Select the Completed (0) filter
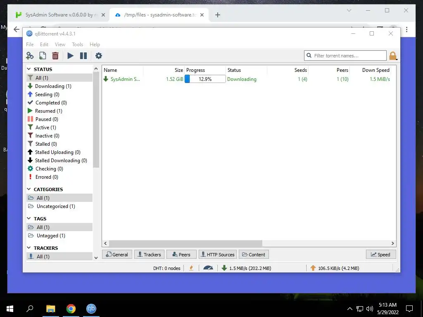 pyautogui.click(x=59, y=103)
